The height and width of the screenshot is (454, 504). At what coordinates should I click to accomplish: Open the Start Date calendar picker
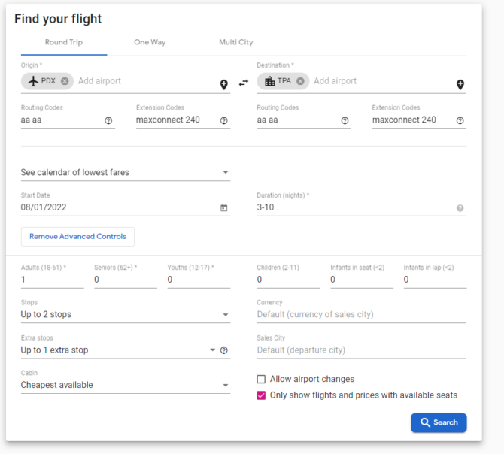coord(224,207)
